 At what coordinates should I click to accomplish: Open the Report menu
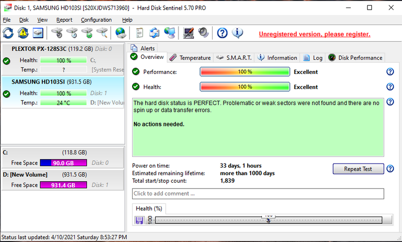(x=64, y=20)
